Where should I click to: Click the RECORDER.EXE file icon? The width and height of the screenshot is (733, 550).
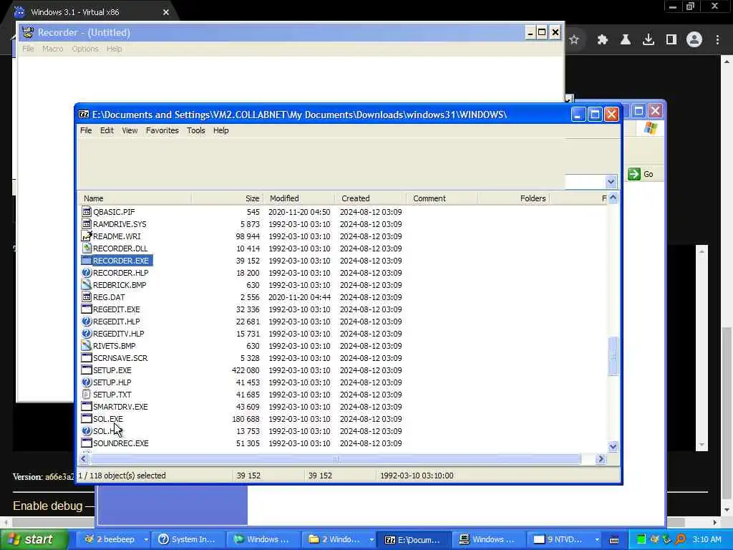click(87, 261)
